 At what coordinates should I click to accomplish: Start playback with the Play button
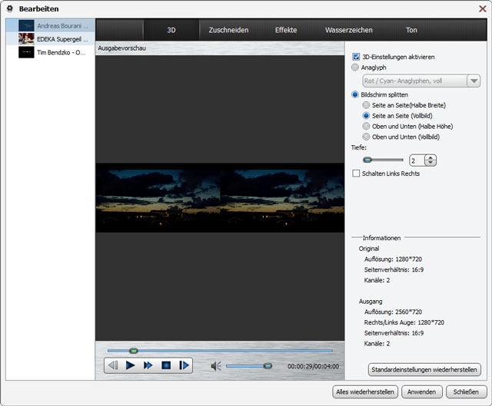point(130,365)
